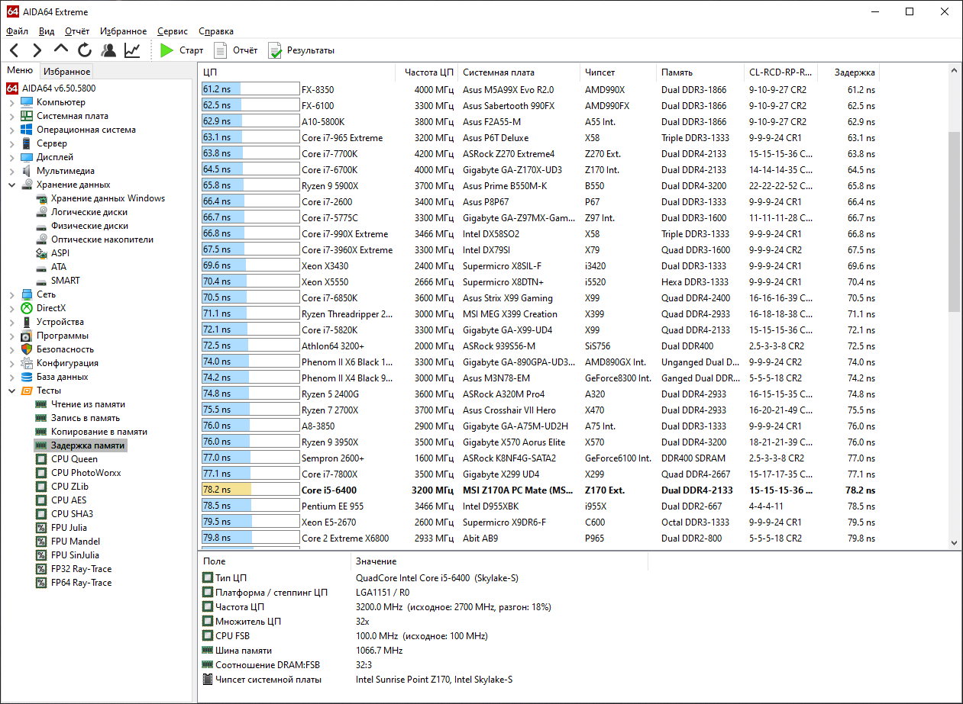The image size is (963, 704).
Task: Expand the Дисплей tree node
Action: click(11, 157)
